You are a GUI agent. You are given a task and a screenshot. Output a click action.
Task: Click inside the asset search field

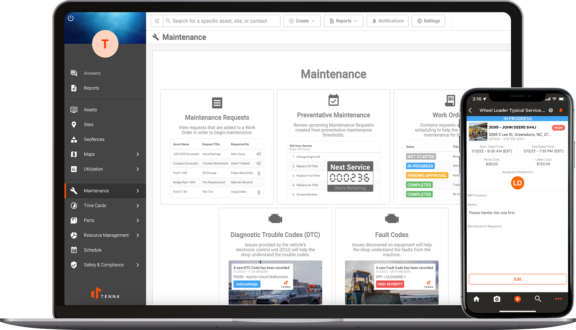[x=222, y=21]
